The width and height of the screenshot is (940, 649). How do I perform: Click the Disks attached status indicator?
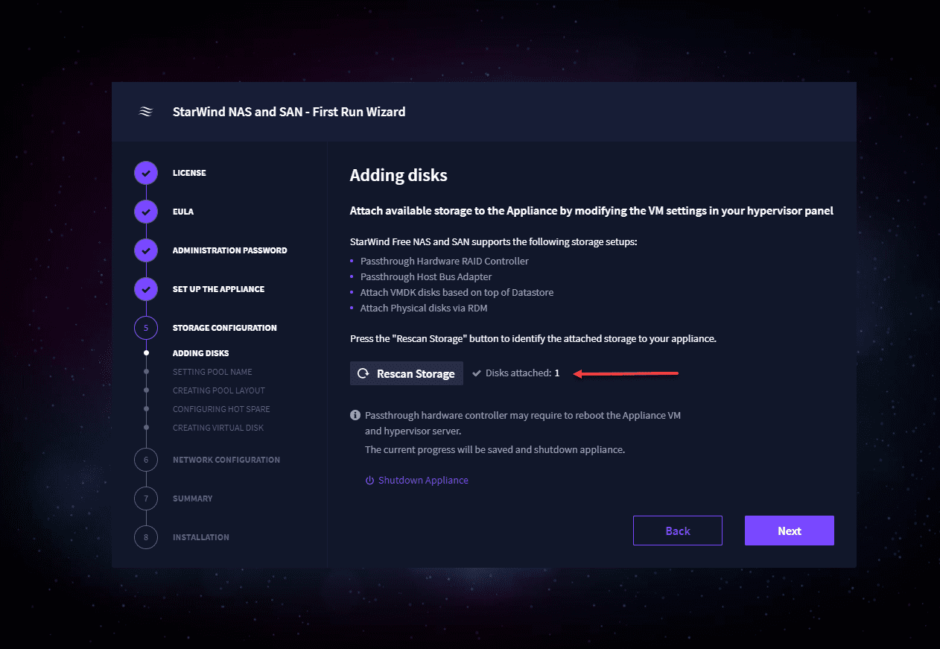(516, 373)
